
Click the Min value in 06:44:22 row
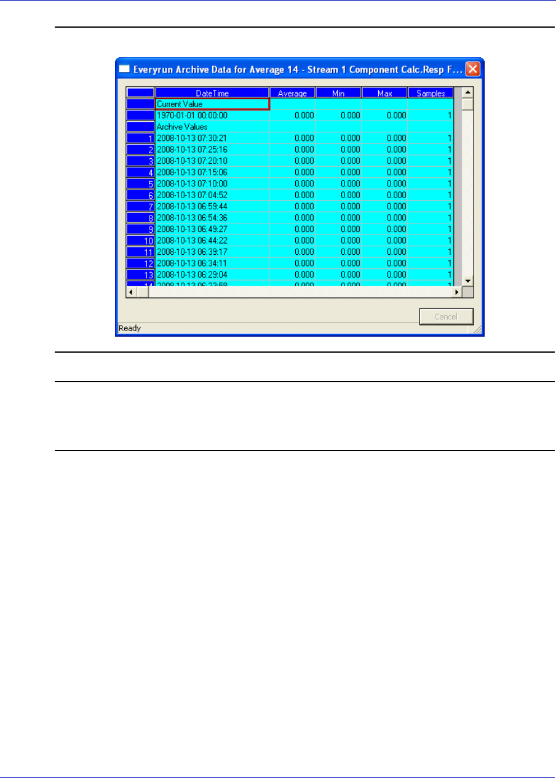point(338,241)
